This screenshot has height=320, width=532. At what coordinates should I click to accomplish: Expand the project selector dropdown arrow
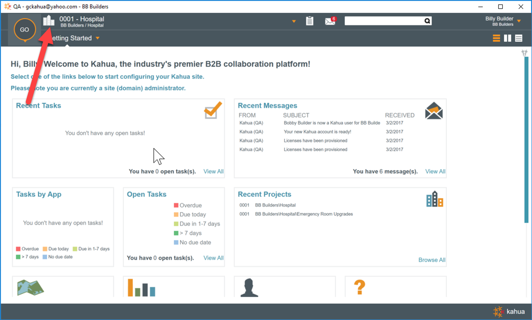294,21
